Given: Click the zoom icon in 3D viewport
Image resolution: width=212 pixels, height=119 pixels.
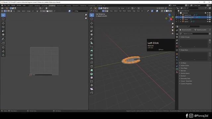Looking at the screenshot, I should pyautogui.click(x=173, y=24).
